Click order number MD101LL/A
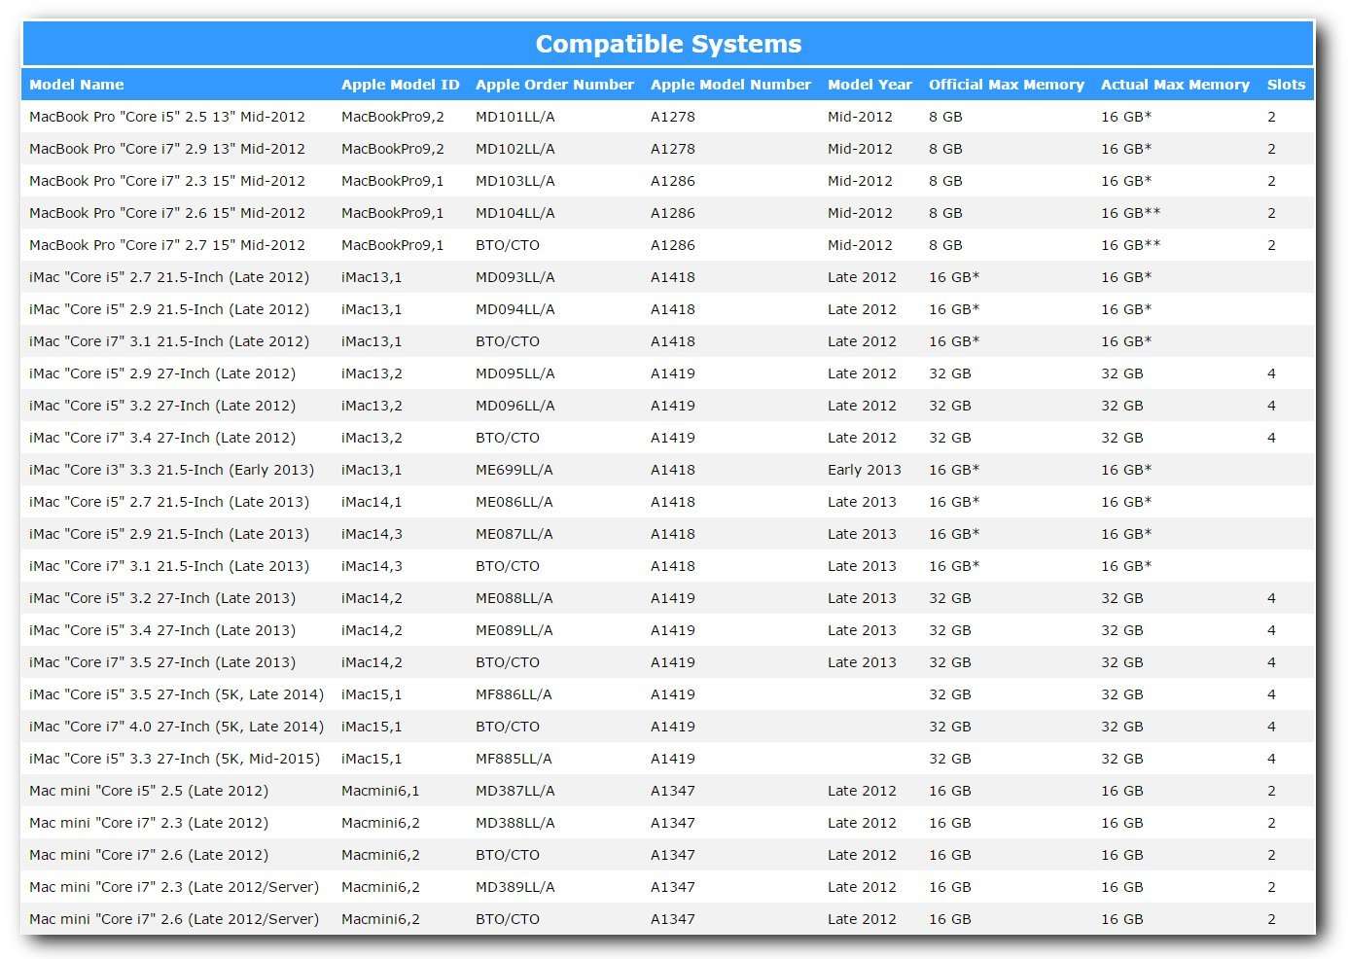Image resolution: width=1348 pixels, height=959 pixels. 515,117
